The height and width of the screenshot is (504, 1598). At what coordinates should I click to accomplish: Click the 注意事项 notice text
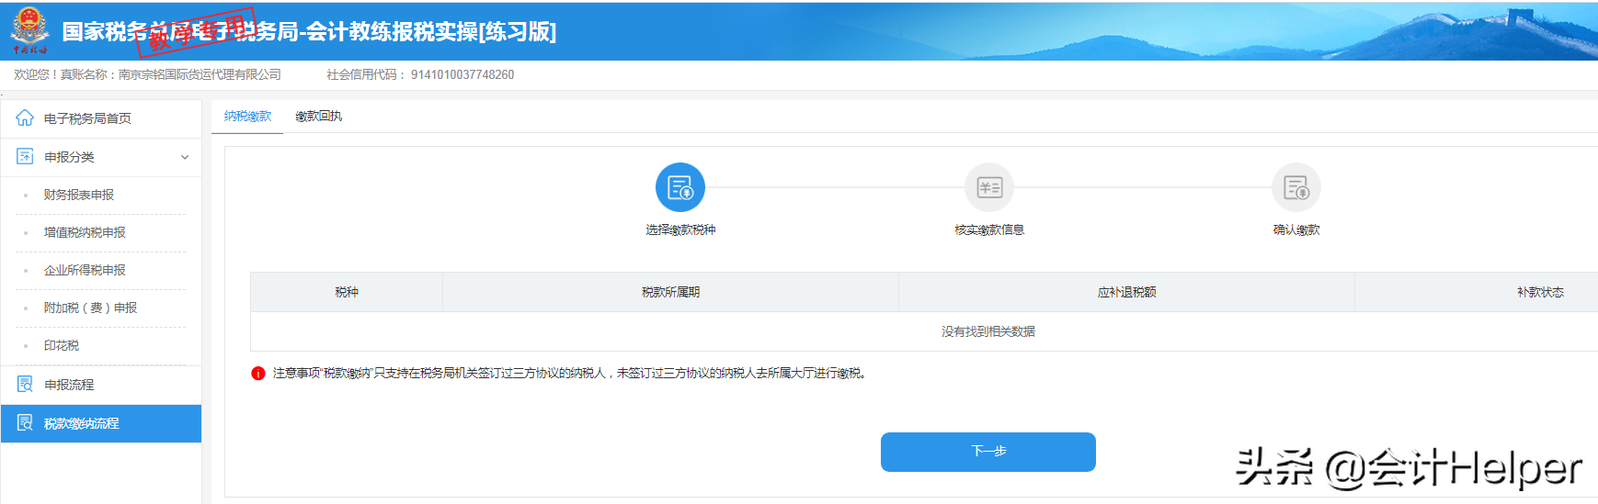pos(570,374)
